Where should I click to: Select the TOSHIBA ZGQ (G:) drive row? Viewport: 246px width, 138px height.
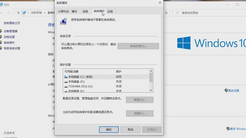(106, 86)
